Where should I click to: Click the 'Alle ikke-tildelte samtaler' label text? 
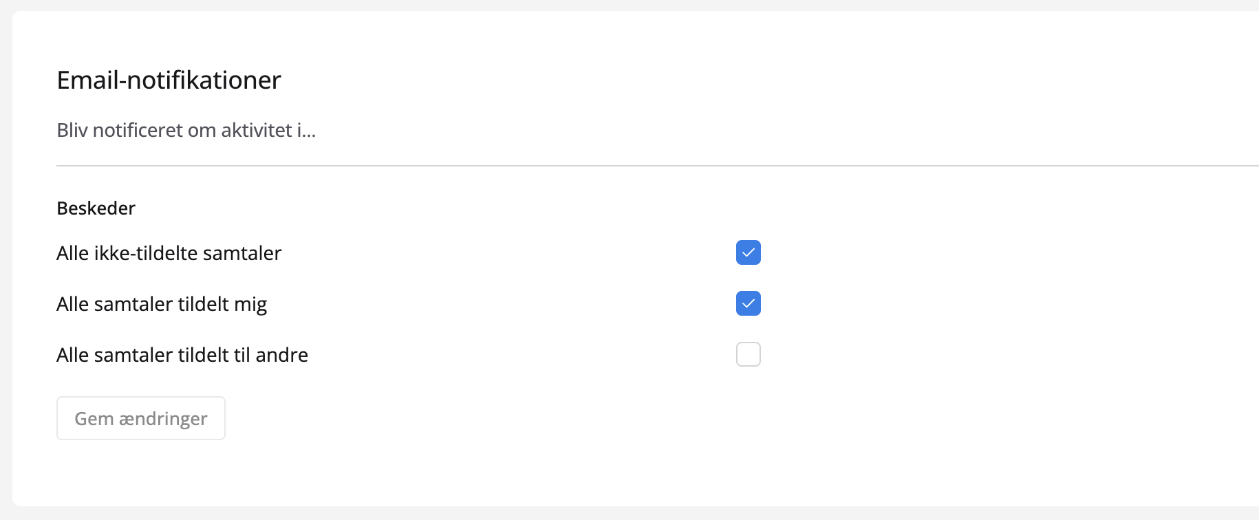click(169, 253)
